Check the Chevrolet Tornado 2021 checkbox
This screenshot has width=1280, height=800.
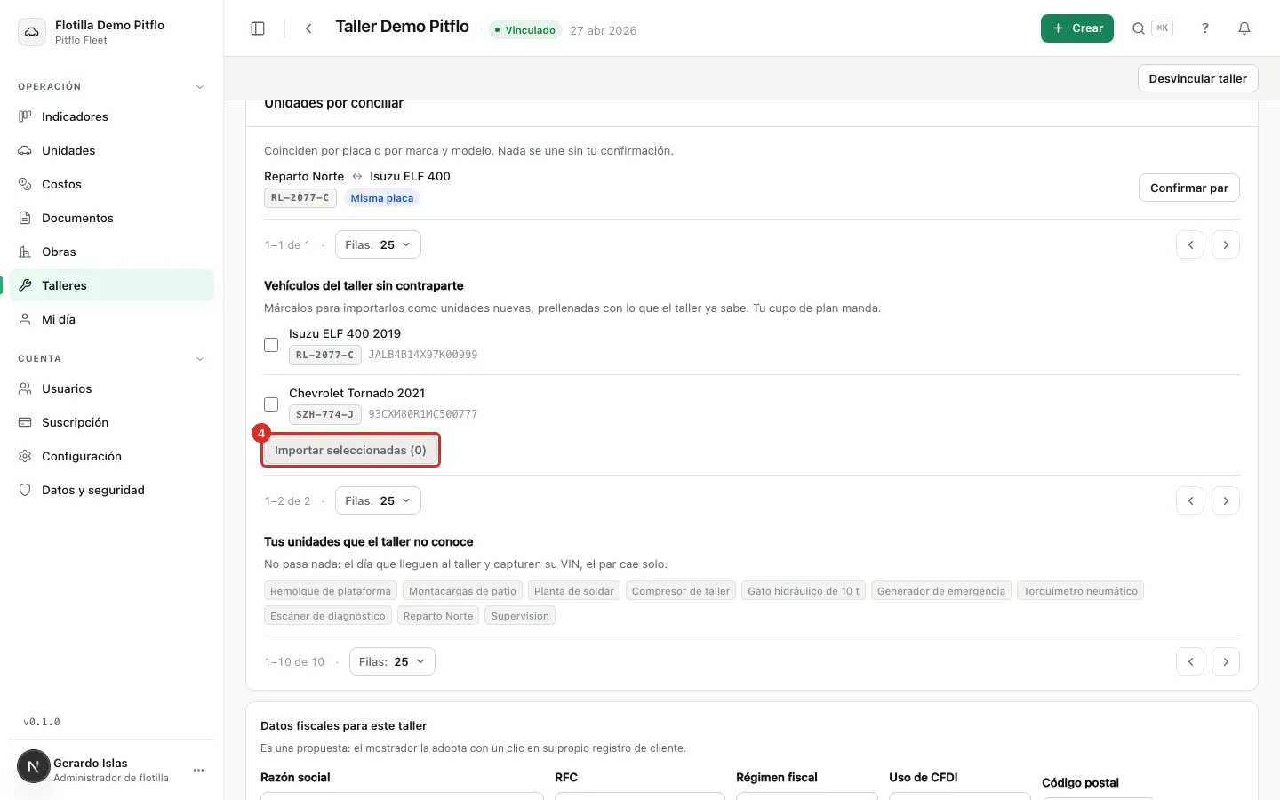tap(271, 404)
